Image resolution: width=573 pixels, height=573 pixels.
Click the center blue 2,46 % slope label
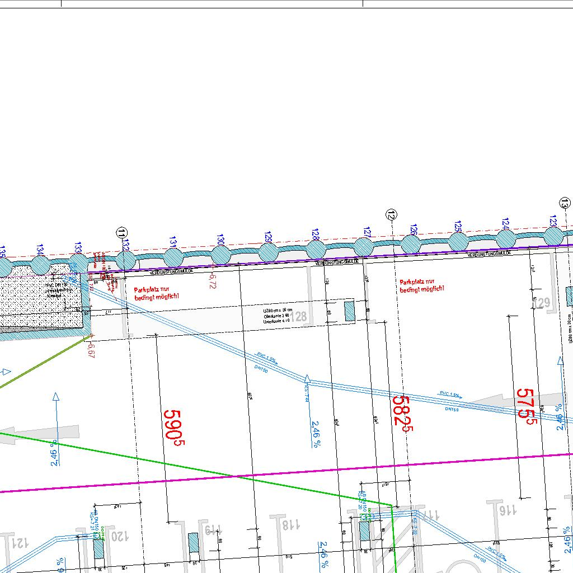click(x=316, y=434)
